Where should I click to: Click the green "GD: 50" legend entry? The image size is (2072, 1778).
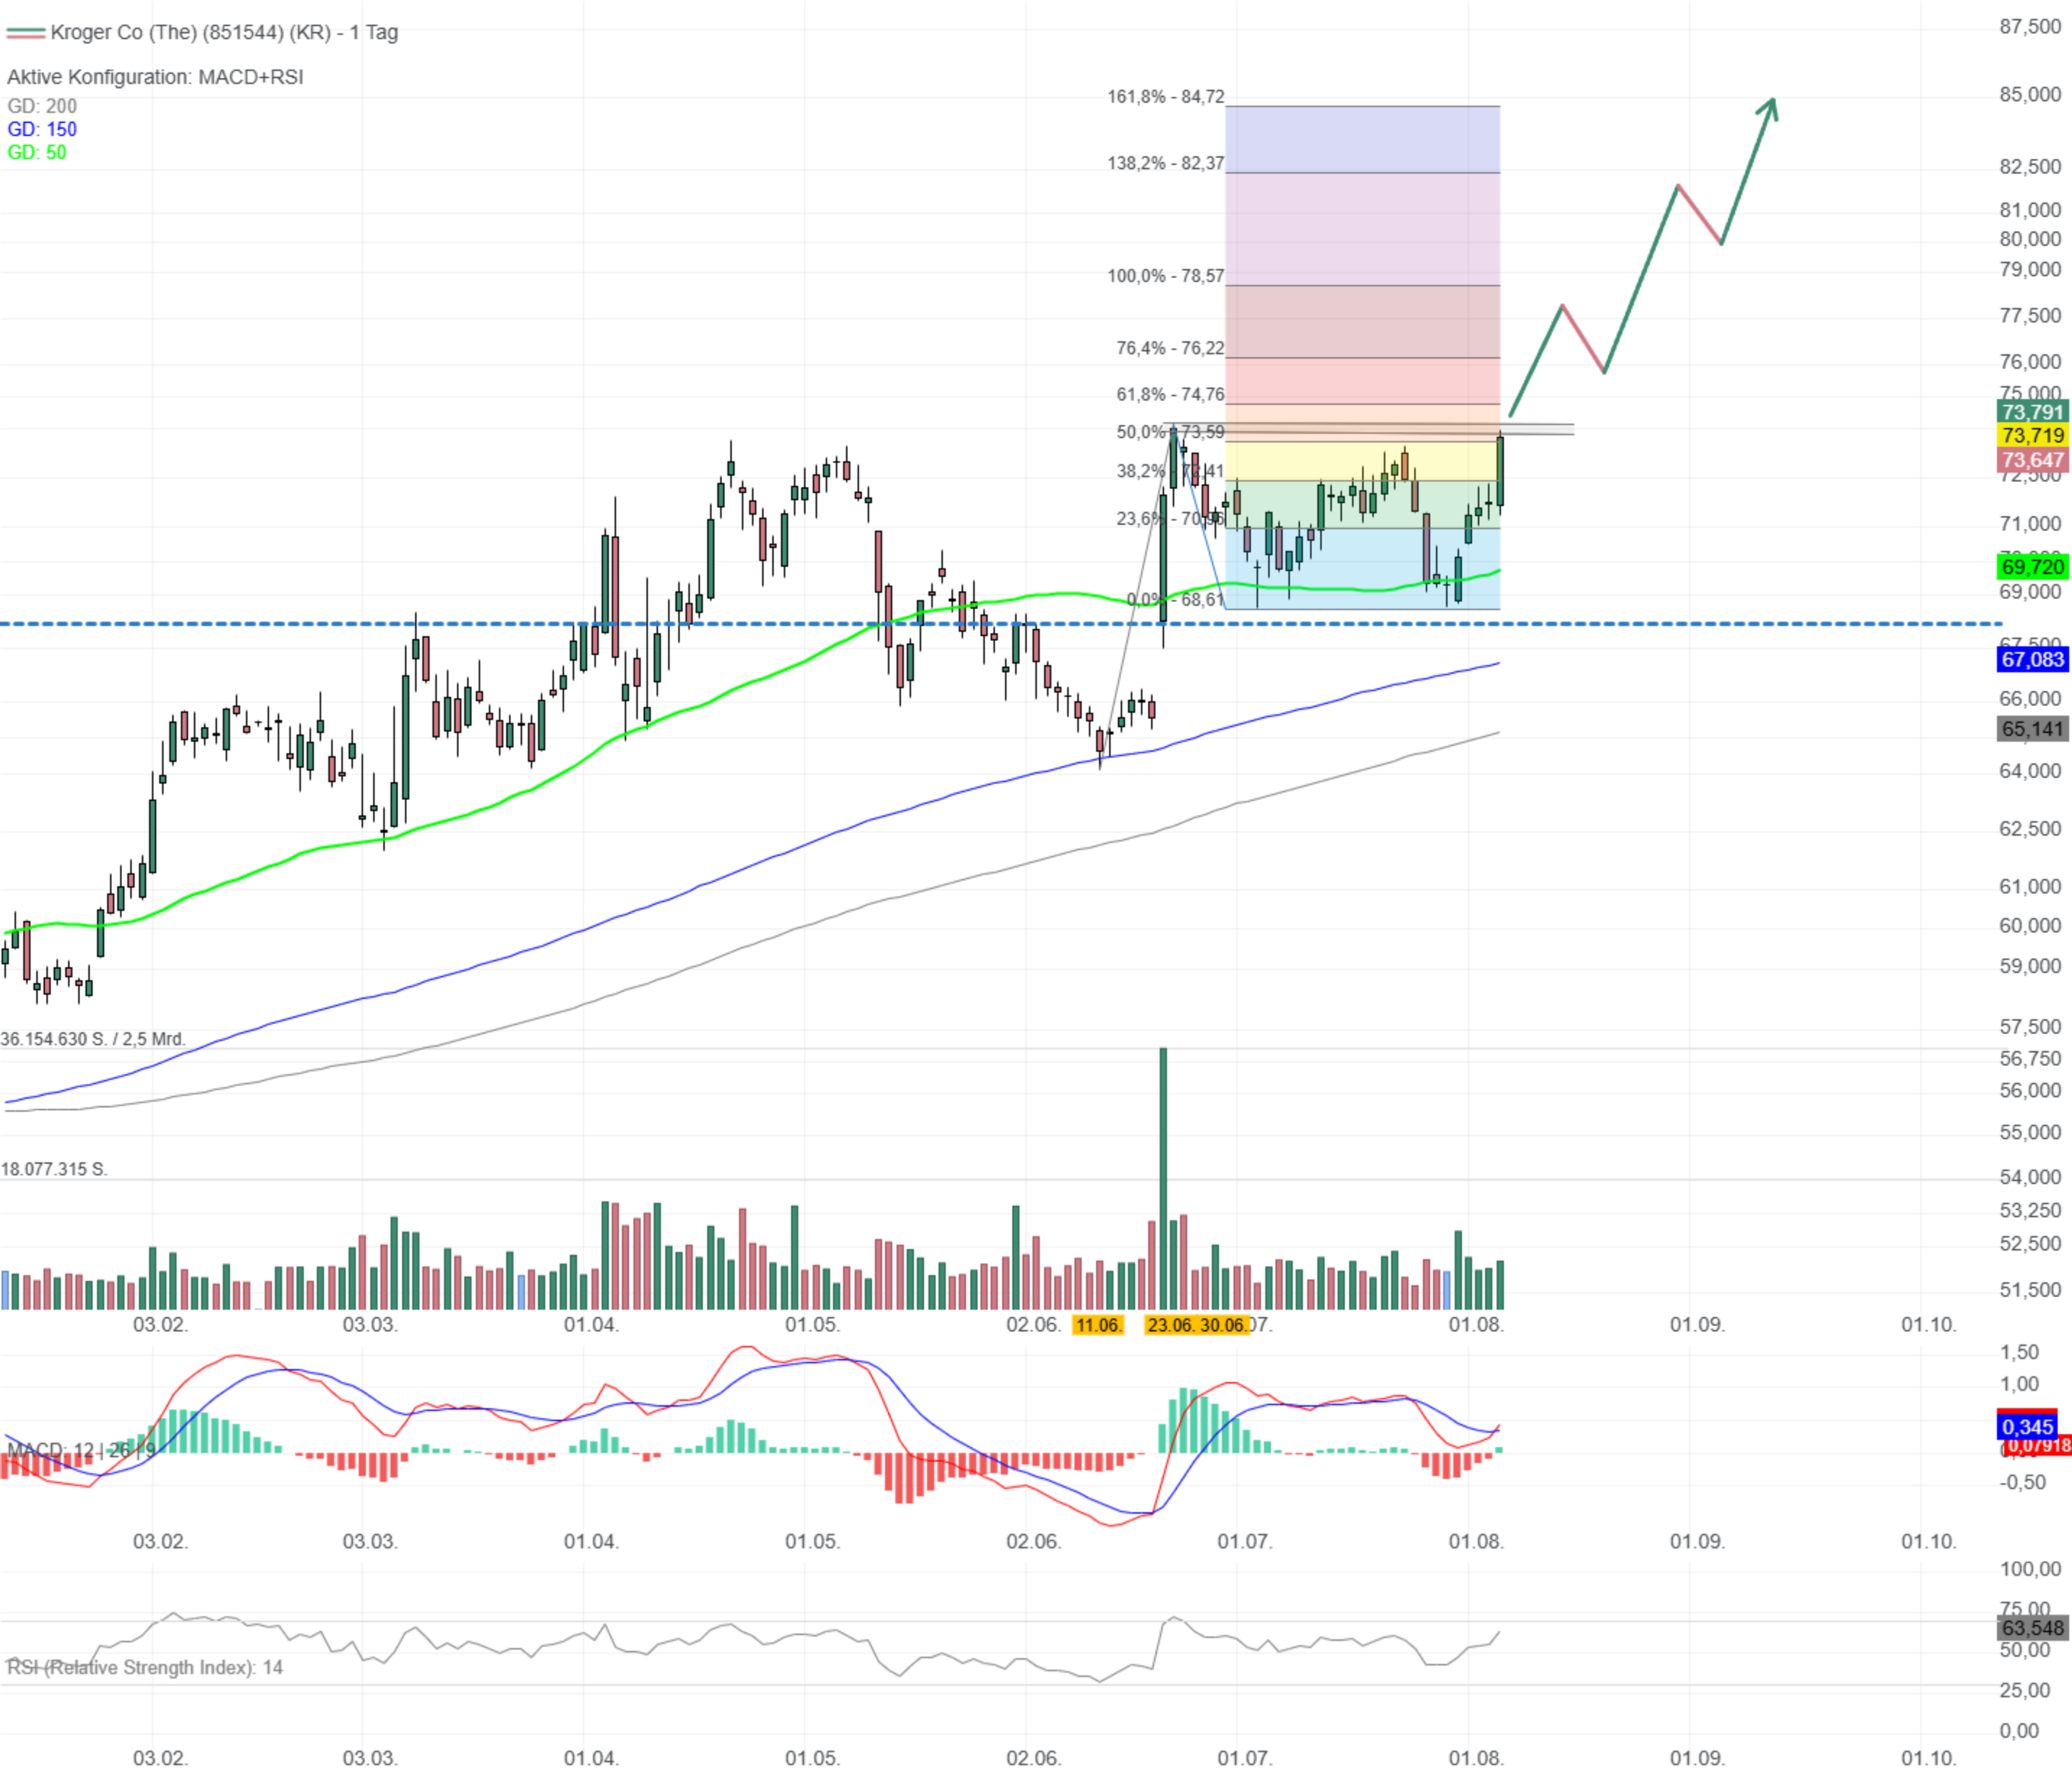tap(37, 152)
